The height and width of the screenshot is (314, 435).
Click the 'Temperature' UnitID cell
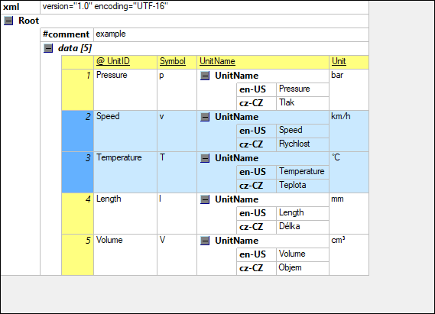tap(125, 173)
